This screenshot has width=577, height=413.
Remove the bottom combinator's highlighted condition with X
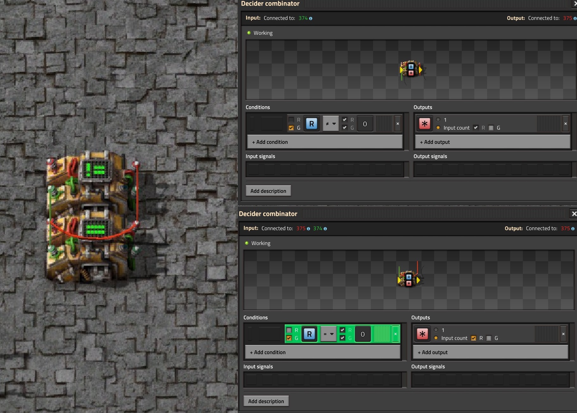tap(396, 334)
